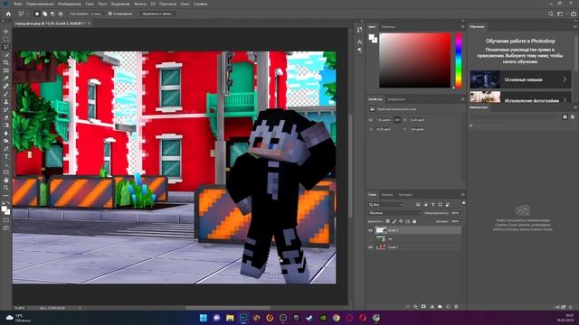The height and width of the screenshot is (325, 579).
Task: Show the hidden middle layer
Action: 370,238
